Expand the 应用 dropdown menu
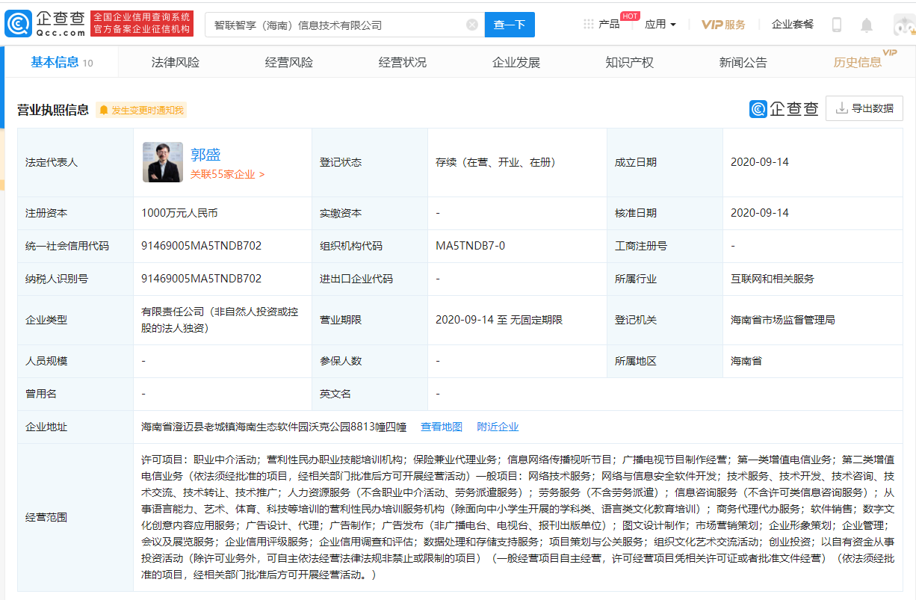 (660, 24)
